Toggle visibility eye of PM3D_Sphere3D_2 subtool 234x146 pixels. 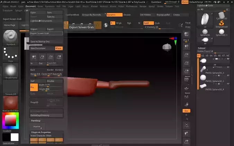[x=228, y=75]
